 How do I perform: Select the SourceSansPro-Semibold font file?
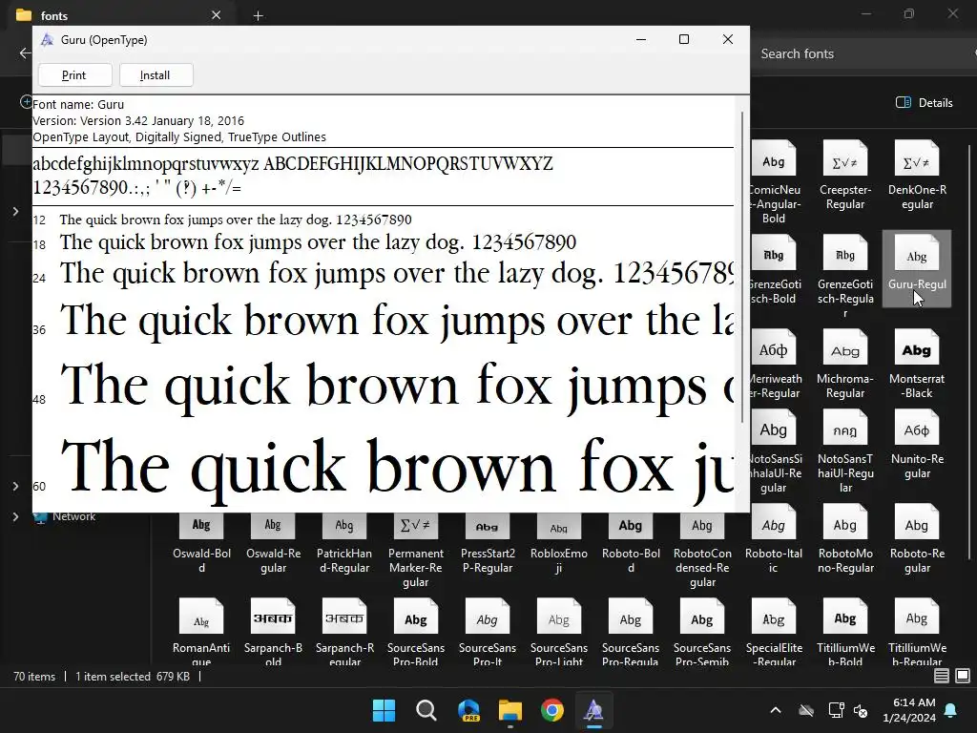pos(702,631)
